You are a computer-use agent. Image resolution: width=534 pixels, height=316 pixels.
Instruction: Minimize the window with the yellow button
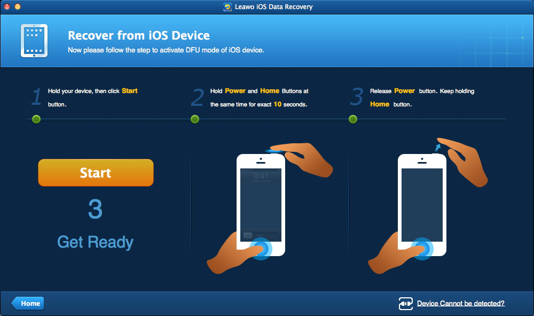pos(18,6)
